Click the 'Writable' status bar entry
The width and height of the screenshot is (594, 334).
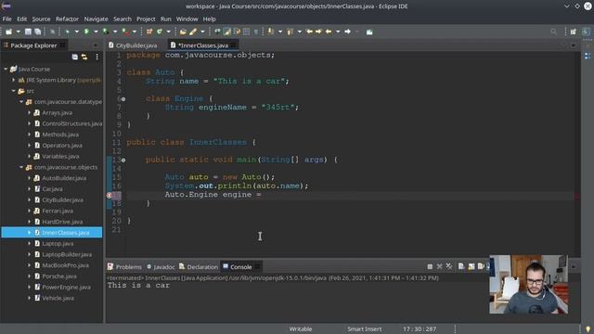(x=301, y=329)
